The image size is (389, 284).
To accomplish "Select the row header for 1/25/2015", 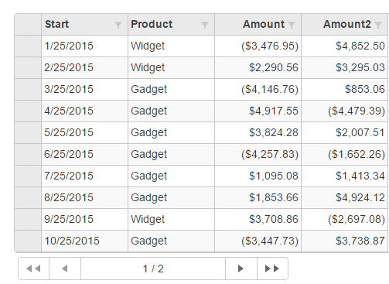I will pos(28,46).
